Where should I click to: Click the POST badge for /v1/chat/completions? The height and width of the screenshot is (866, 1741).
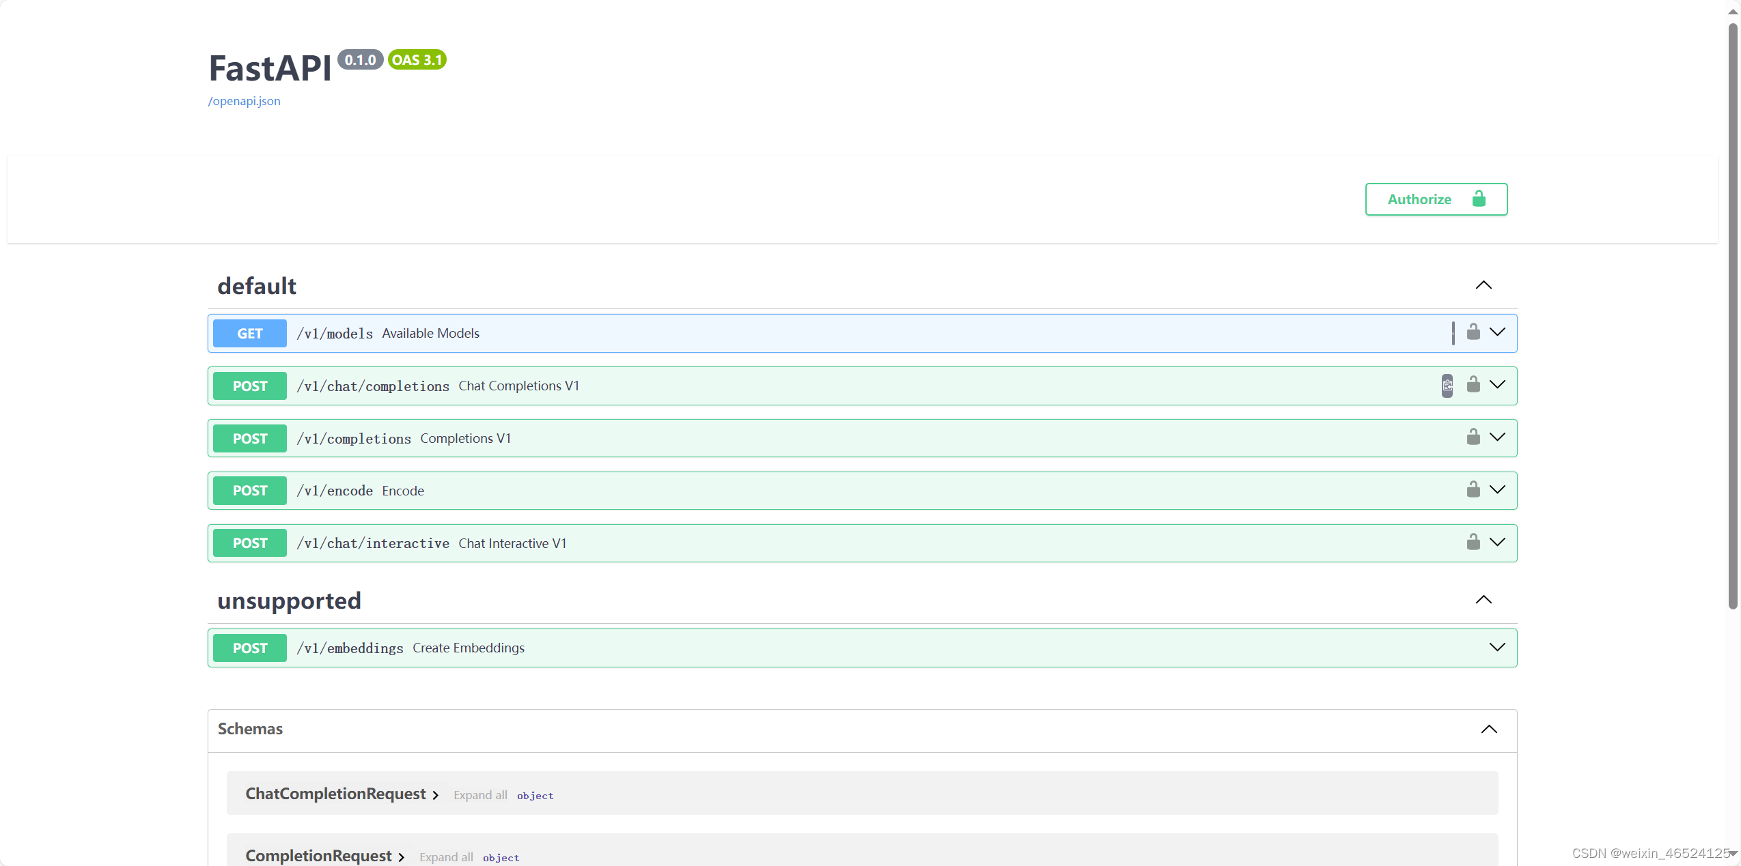click(x=250, y=386)
